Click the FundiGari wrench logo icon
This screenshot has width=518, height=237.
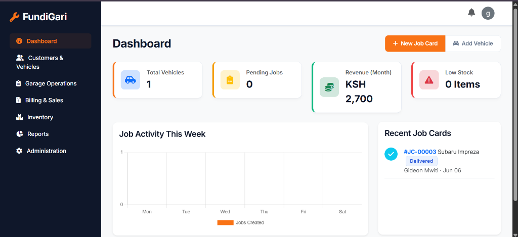click(x=14, y=17)
